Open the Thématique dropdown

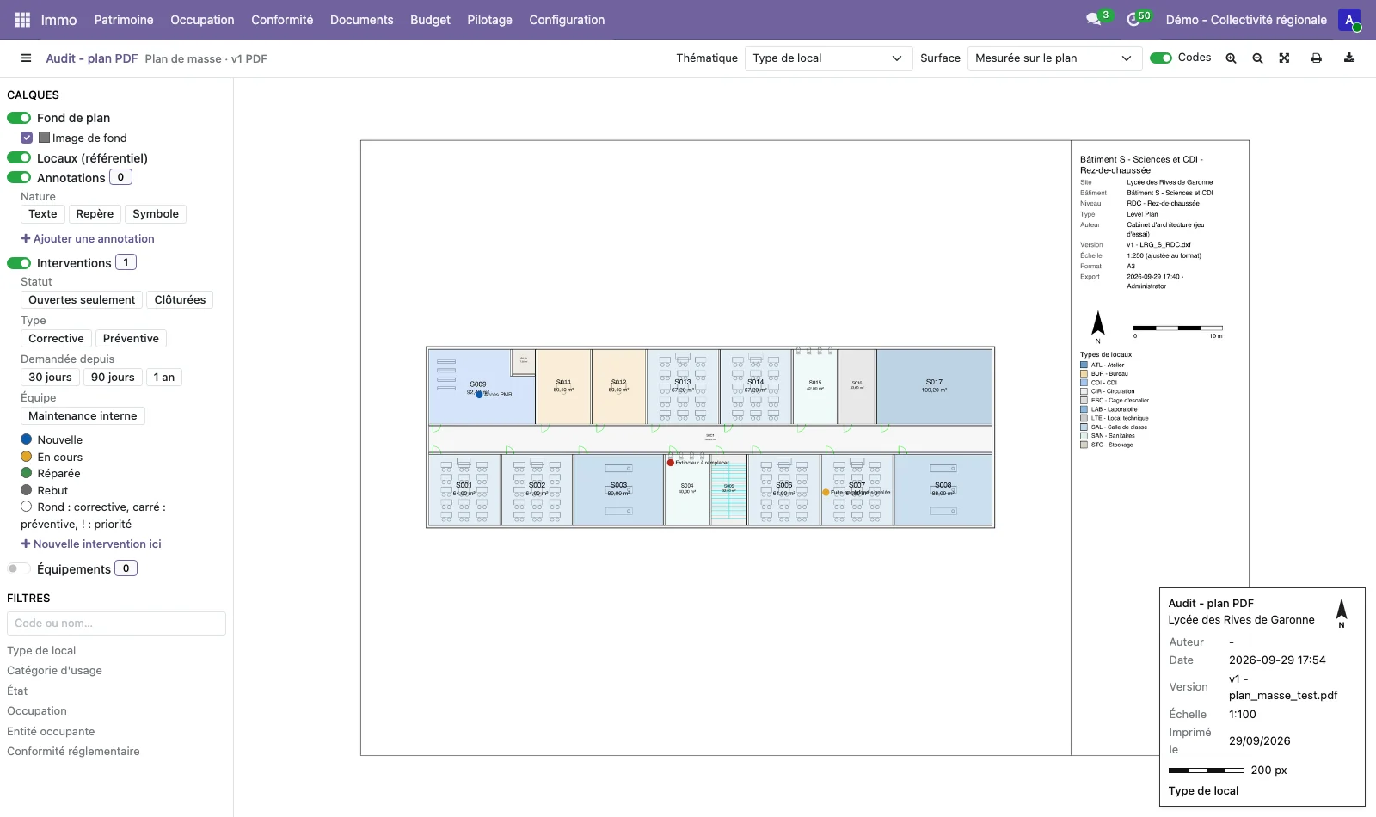[x=827, y=58]
